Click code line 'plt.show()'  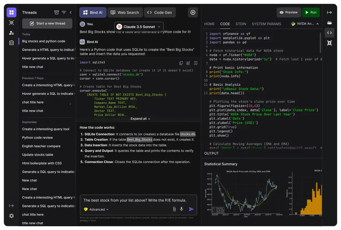point(219,135)
